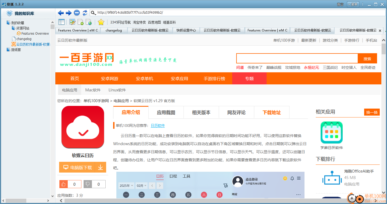Close the active tab with the X
The width and height of the screenshot is (387, 204).
(x=380, y=31)
